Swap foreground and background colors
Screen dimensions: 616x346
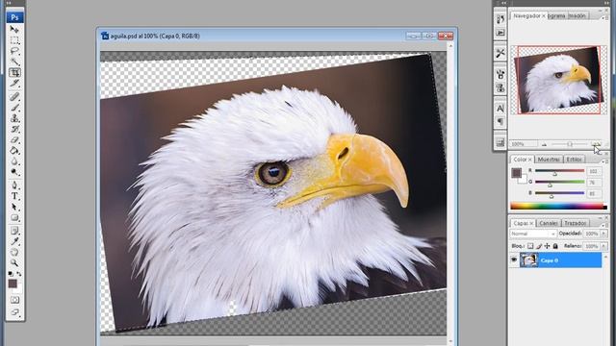click(19, 274)
